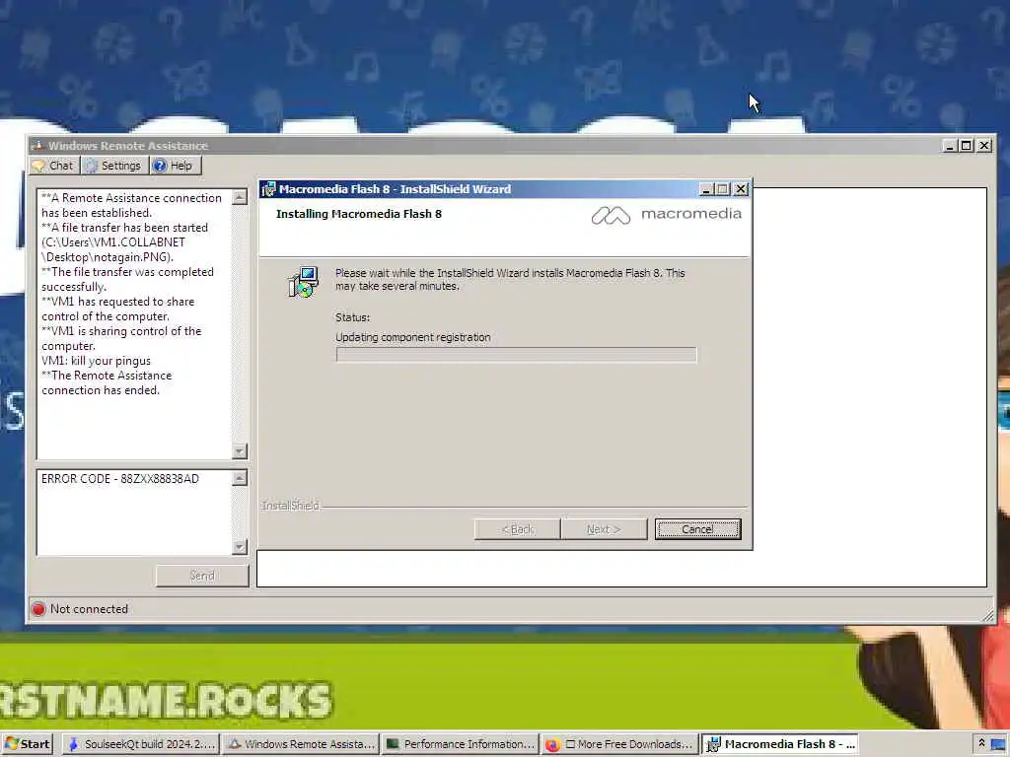
Task: Click the Remote Assistance window resize grip
Action: coord(987,616)
